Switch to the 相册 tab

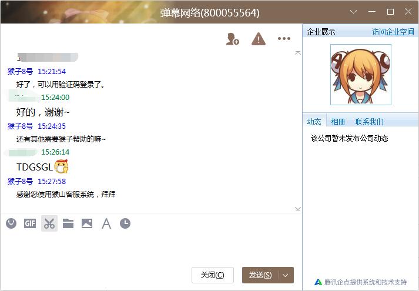pos(338,122)
